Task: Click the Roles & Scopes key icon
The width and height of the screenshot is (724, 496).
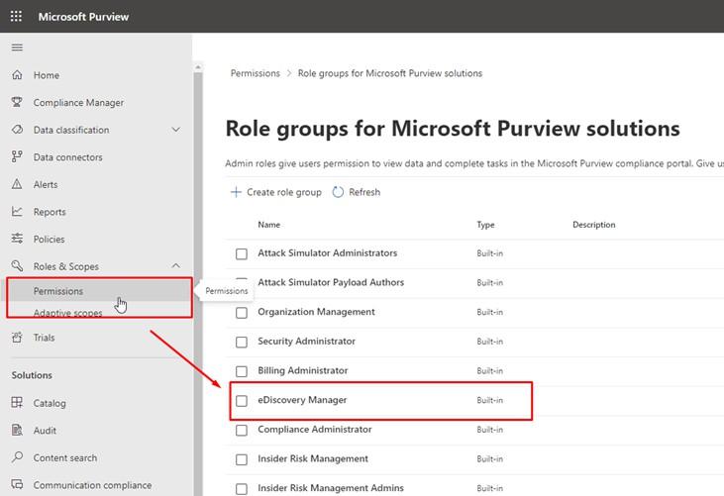Action: [17, 265]
